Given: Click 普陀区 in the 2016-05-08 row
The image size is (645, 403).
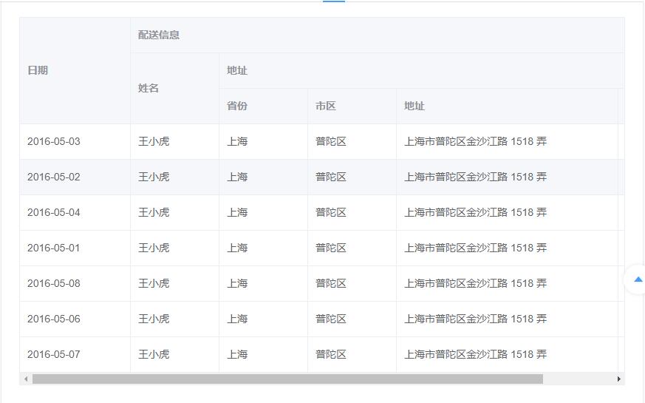Looking at the screenshot, I should point(331,283).
